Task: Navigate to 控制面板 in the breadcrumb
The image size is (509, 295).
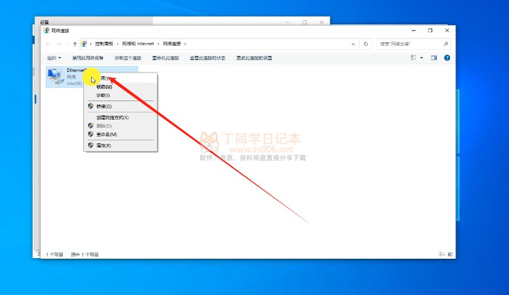Action: (x=104, y=44)
